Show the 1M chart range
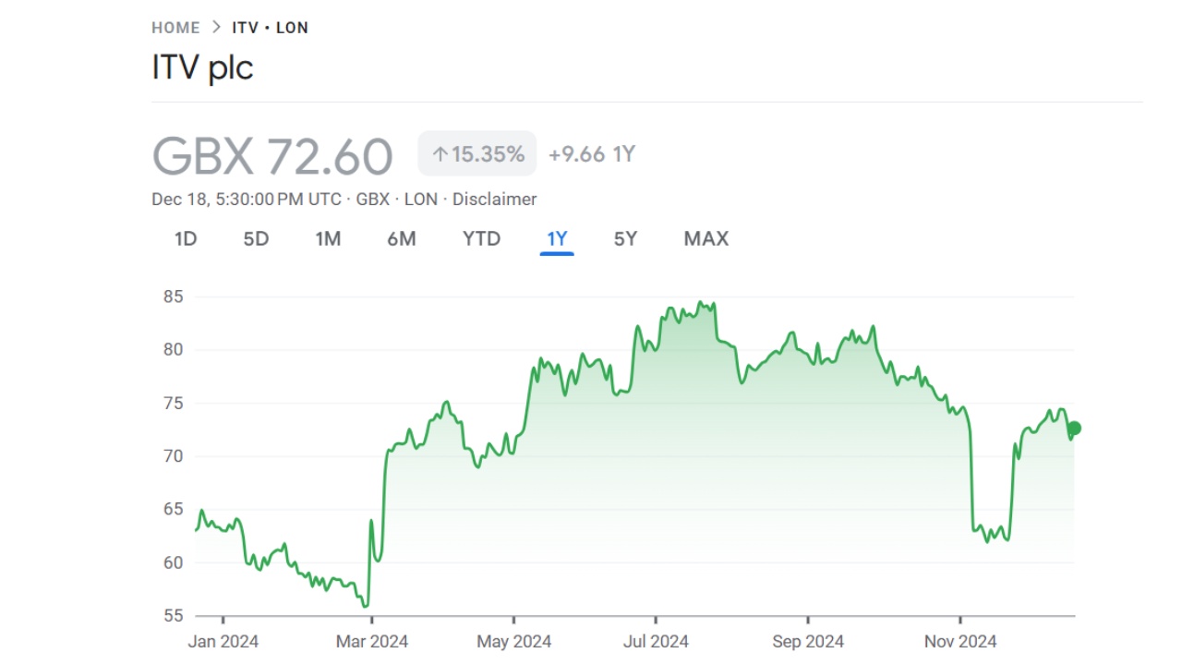Image resolution: width=1182 pixels, height=665 pixels. [x=328, y=239]
